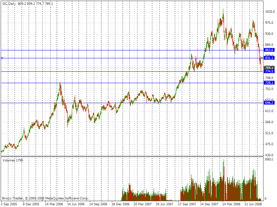Click the 646.2 horizontal line price label
277x207 pixels.
(x=269, y=102)
